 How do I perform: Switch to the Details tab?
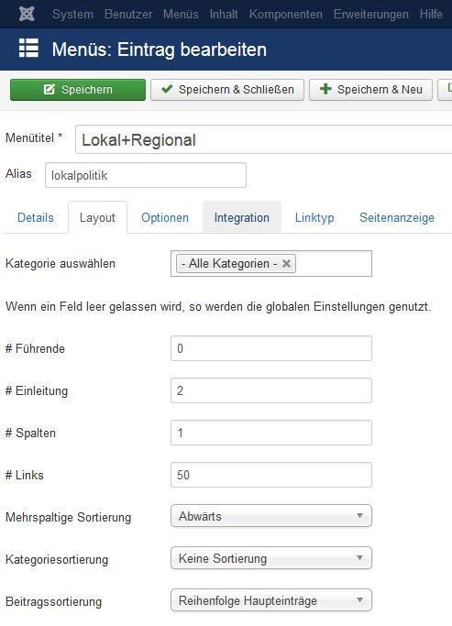pos(36,217)
